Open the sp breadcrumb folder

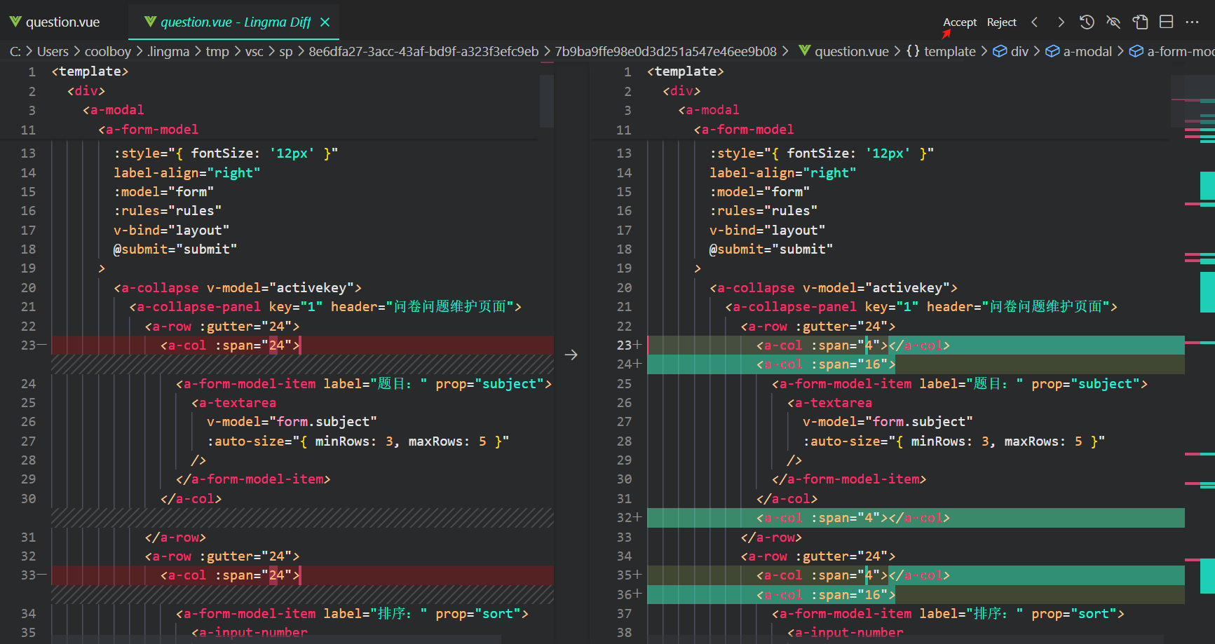[x=286, y=51]
